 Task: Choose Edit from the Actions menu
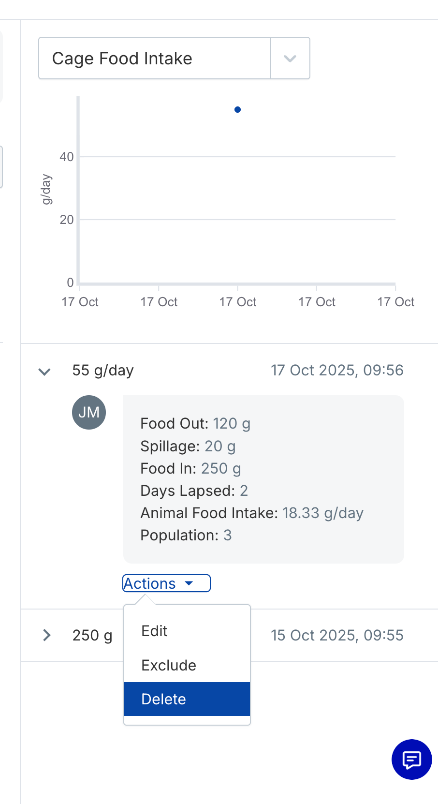coord(155,631)
